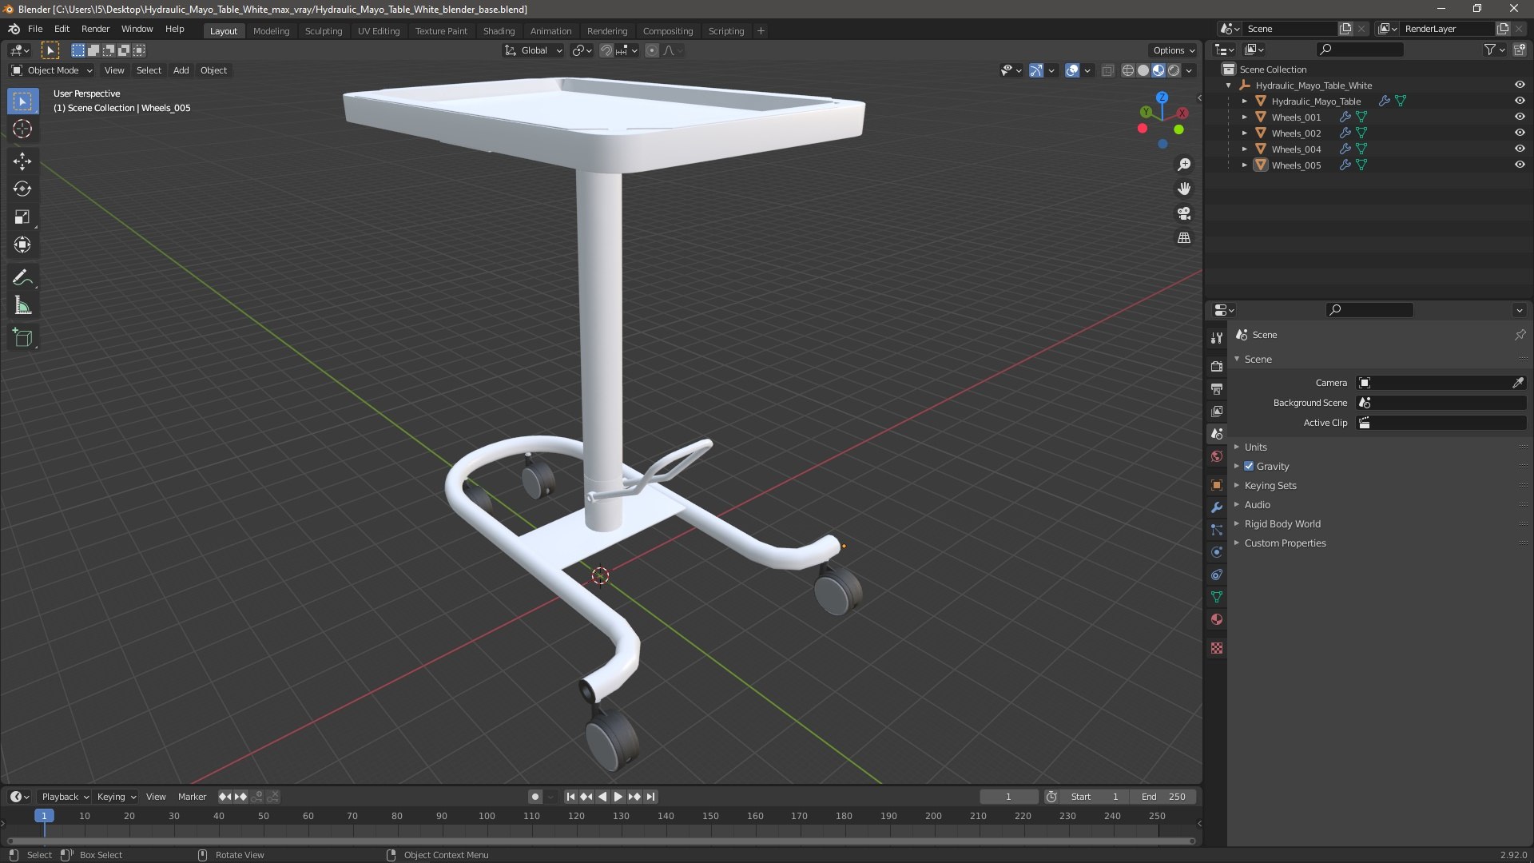Open the Render menu
1534x863 pixels.
tap(95, 29)
